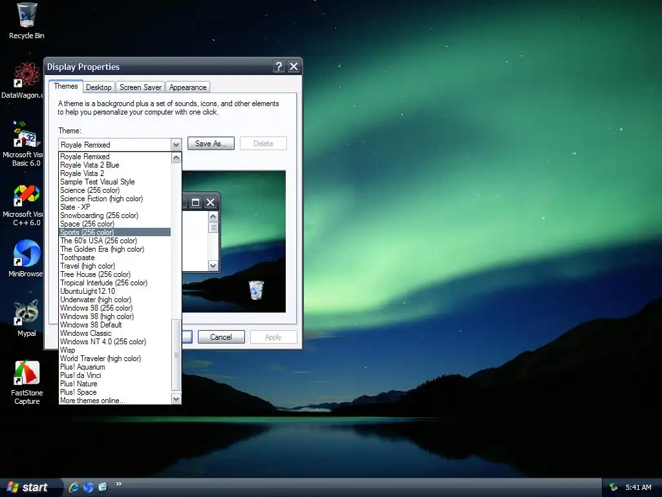Click the Recycle Bin in theme preview
The height and width of the screenshot is (497, 662).
coord(256,291)
